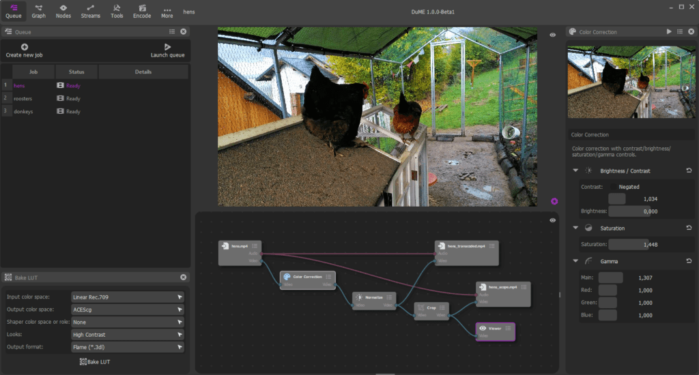Screen dimensions: 699x375
Task: Open the More menu
Action: pos(167,12)
